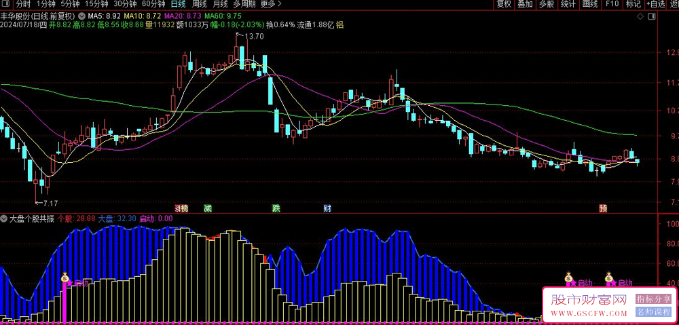Click the 2024/07/18/四 date text
Screen dimensions: 679x325
click(x=24, y=25)
